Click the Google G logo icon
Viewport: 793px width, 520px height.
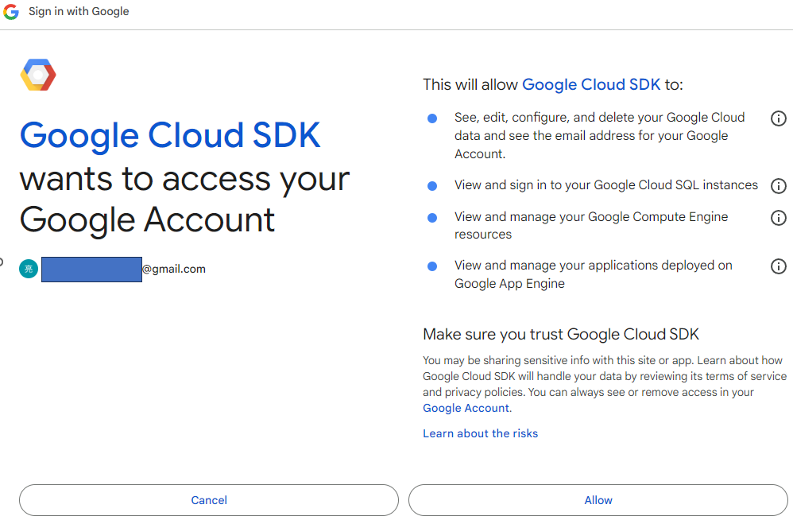tap(10, 12)
